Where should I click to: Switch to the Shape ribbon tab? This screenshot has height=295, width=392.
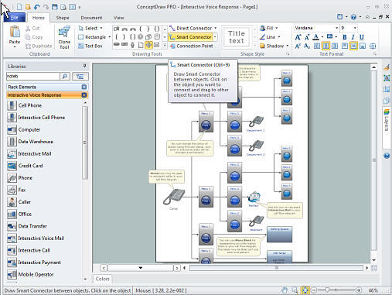(63, 18)
